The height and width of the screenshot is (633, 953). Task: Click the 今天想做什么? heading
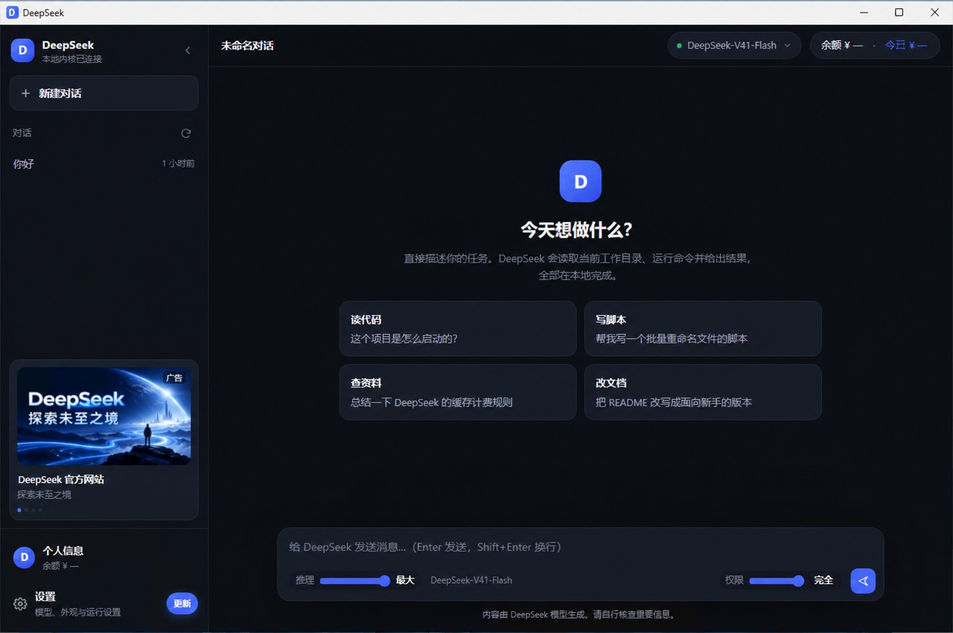(577, 230)
